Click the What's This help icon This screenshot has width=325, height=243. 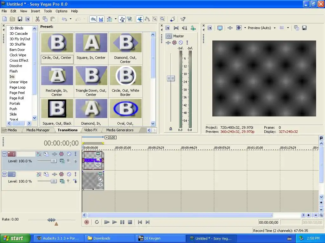coord(183,19)
